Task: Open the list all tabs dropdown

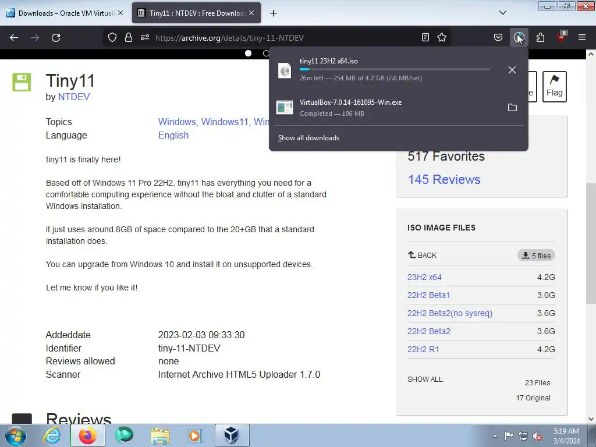Action: click(x=502, y=13)
